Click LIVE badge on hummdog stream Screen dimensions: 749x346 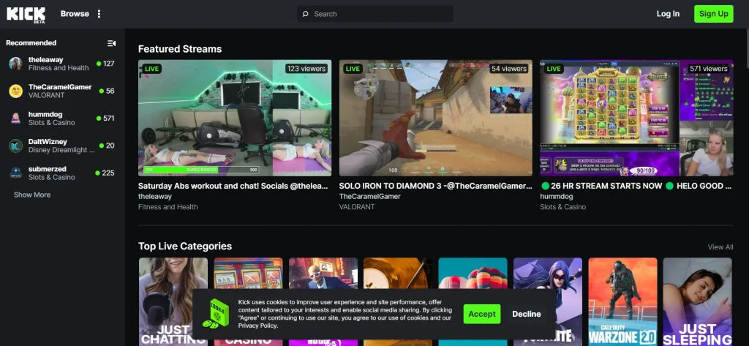click(x=553, y=69)
